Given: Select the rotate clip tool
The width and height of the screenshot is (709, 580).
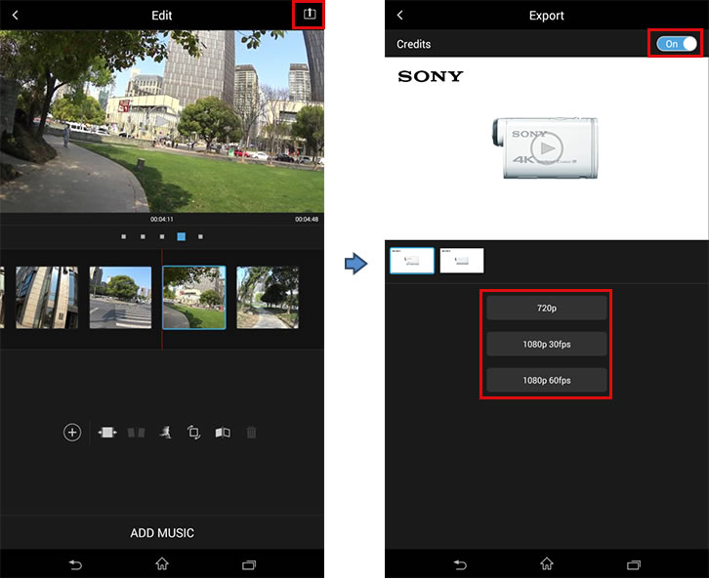Looking at the screenshot, I should pos(193,433).
